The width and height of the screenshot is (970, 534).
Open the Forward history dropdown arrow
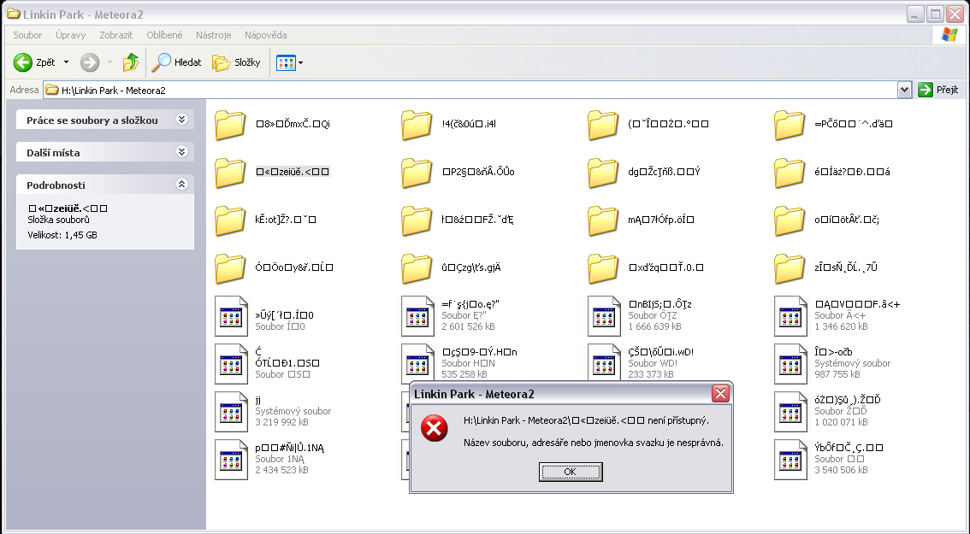[x=109, y=62]
